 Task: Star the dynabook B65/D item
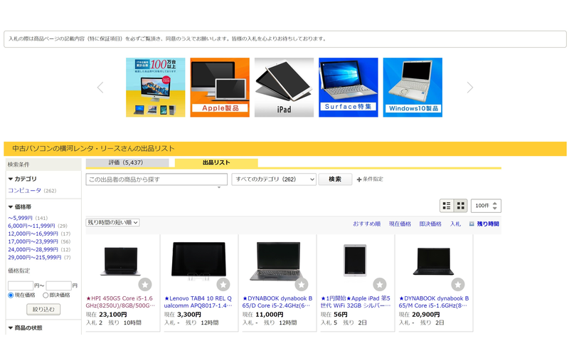pos(302,284)
